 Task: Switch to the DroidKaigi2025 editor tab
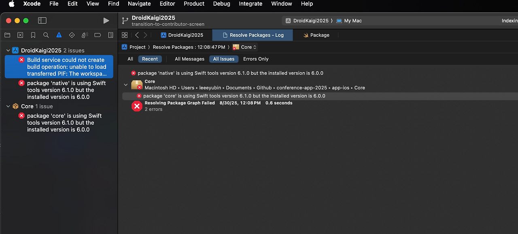pos(182,35)
